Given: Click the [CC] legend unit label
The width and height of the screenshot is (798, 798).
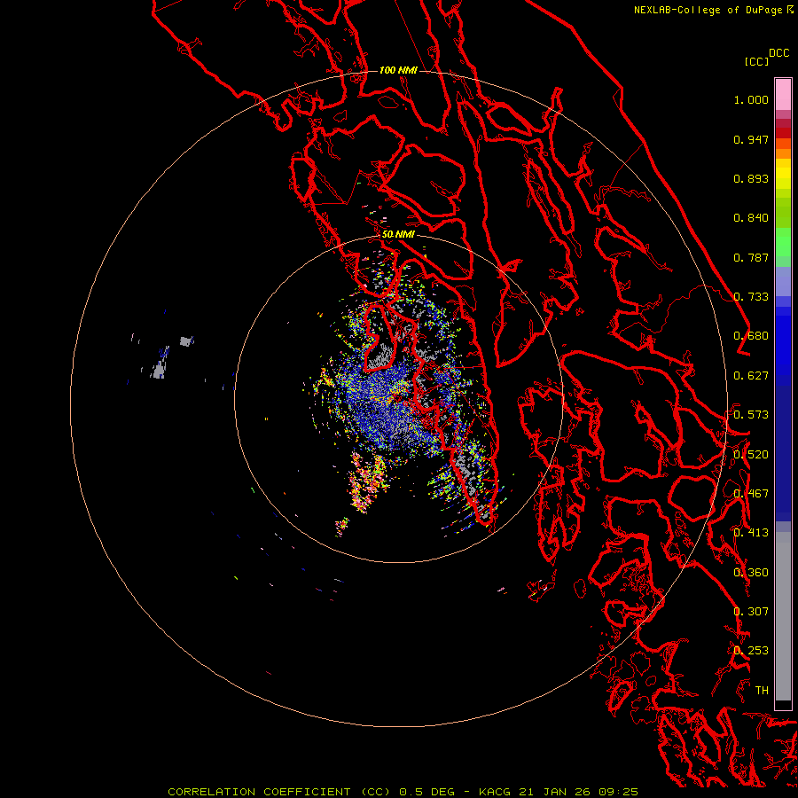Looking at the screenshot, I should tap(756, 62).
